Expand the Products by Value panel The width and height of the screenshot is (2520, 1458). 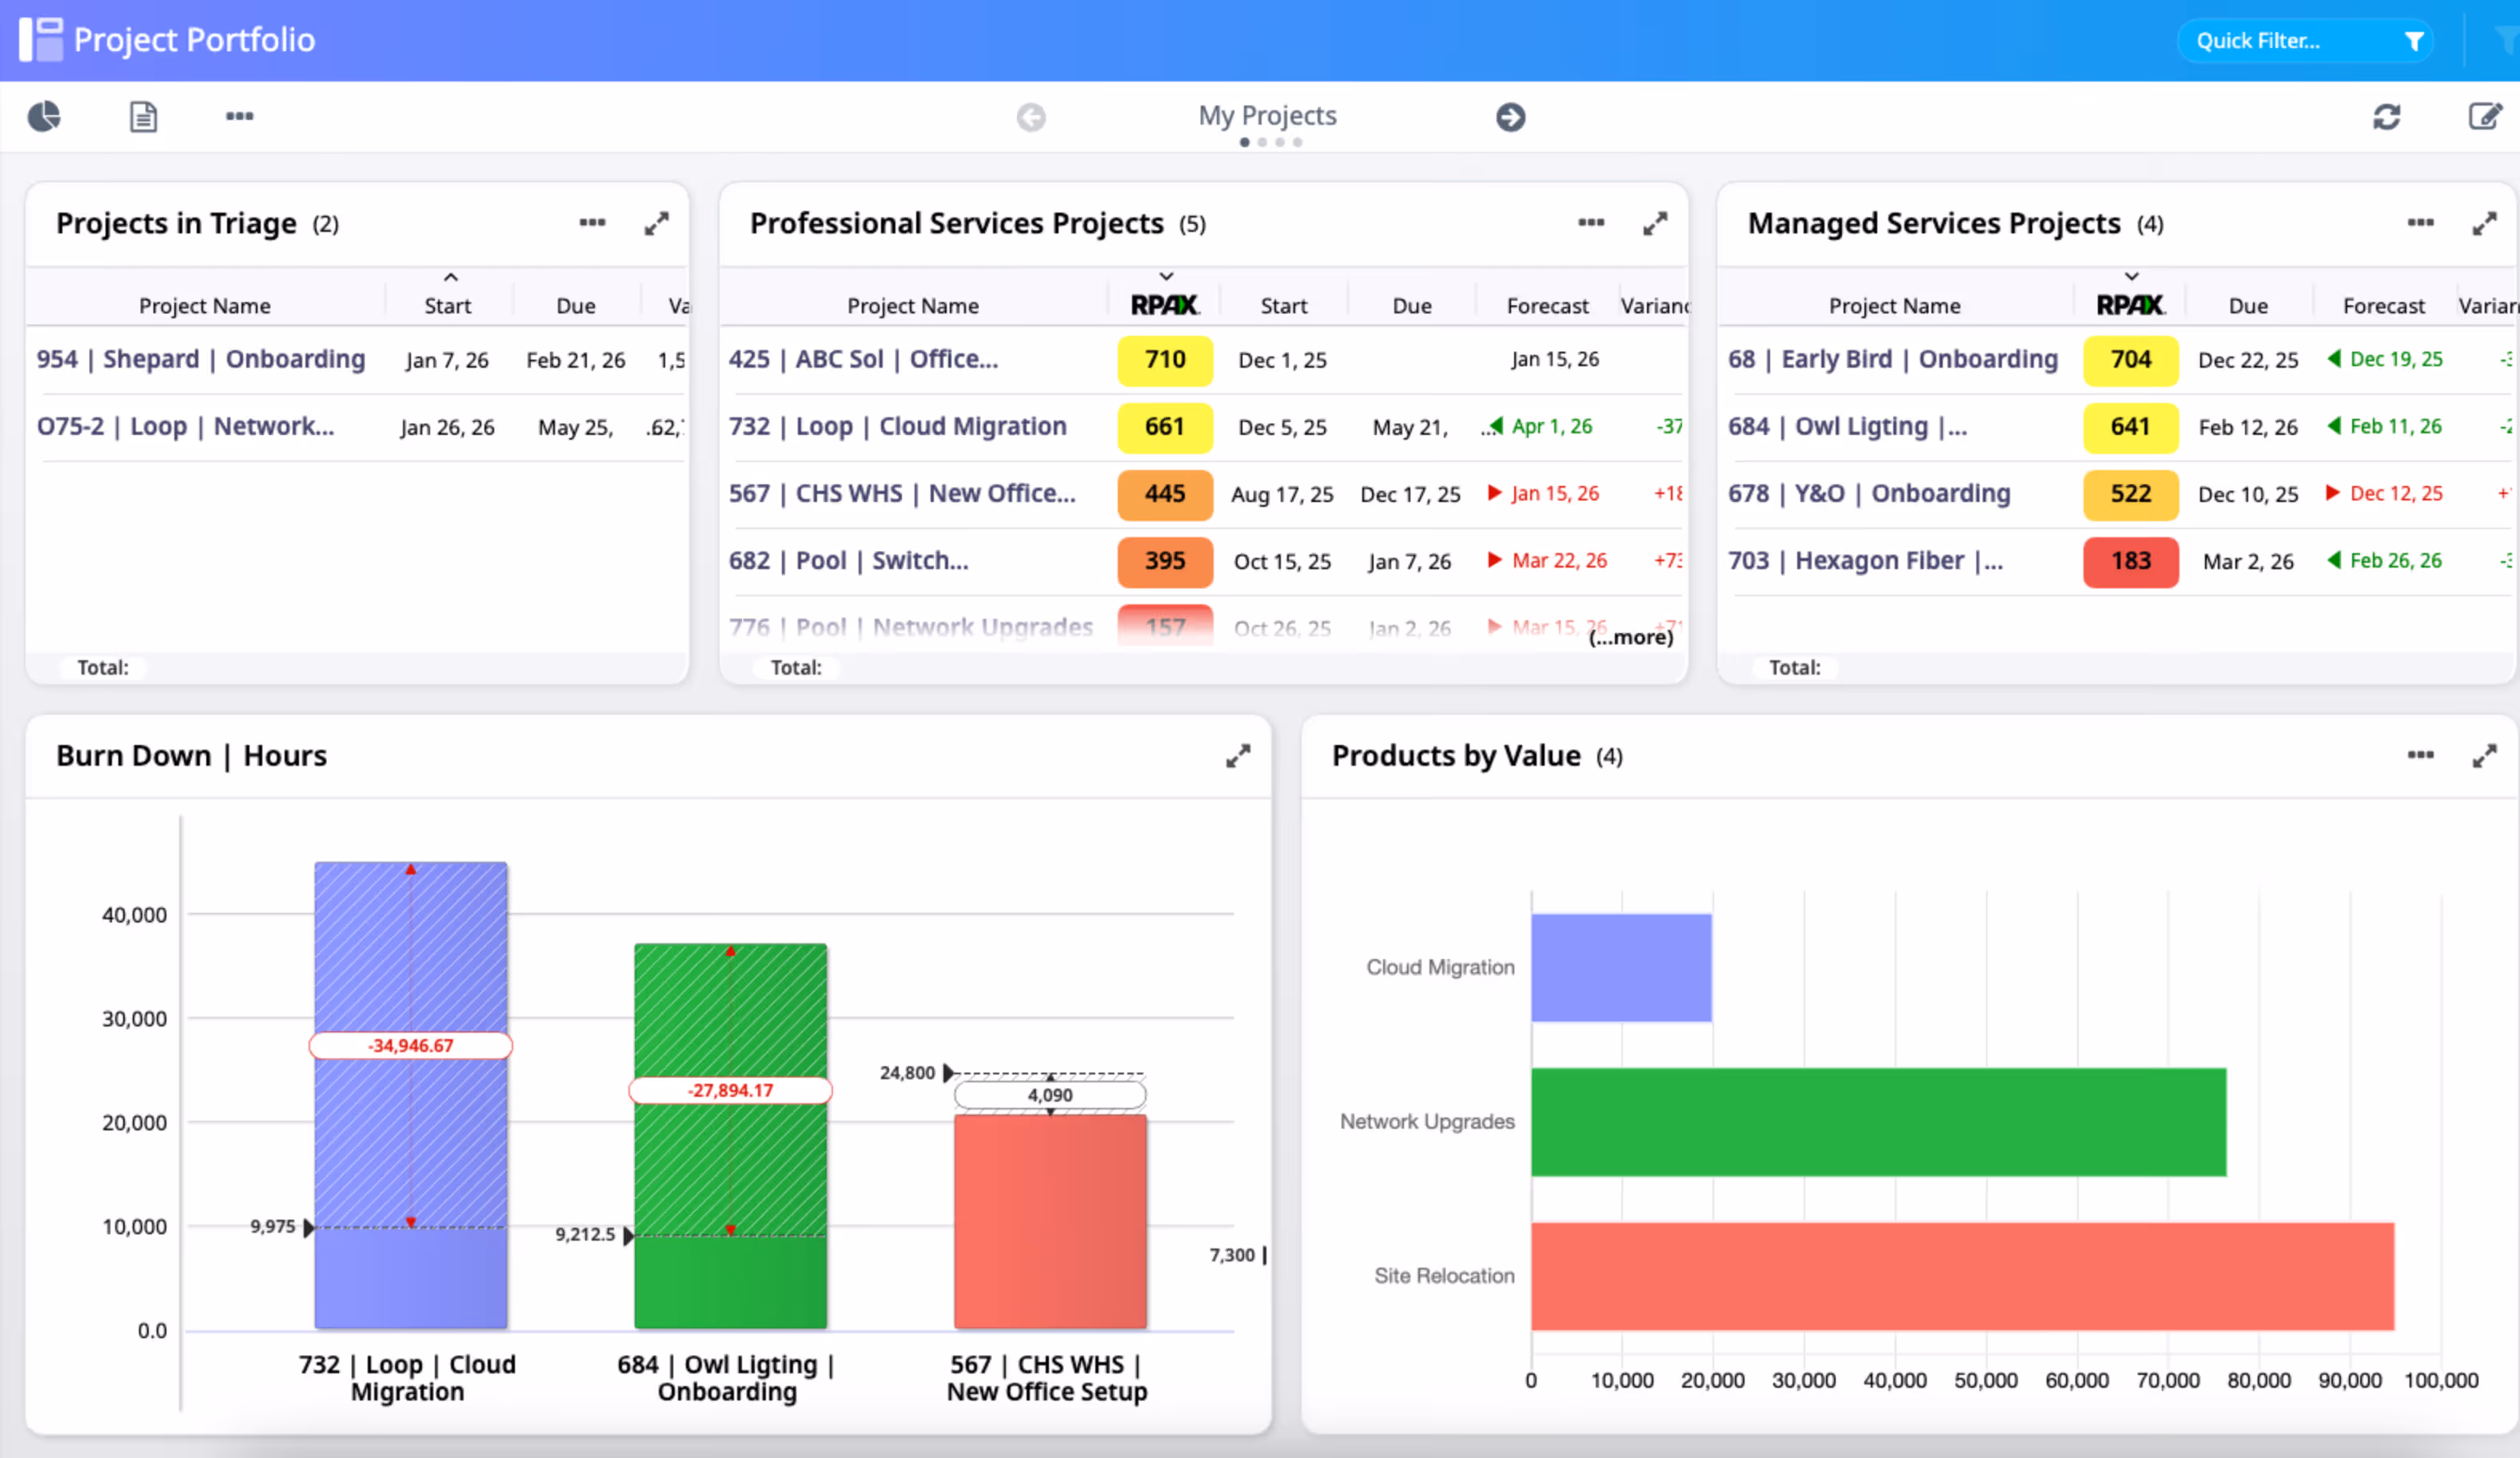pos(2484,755)
